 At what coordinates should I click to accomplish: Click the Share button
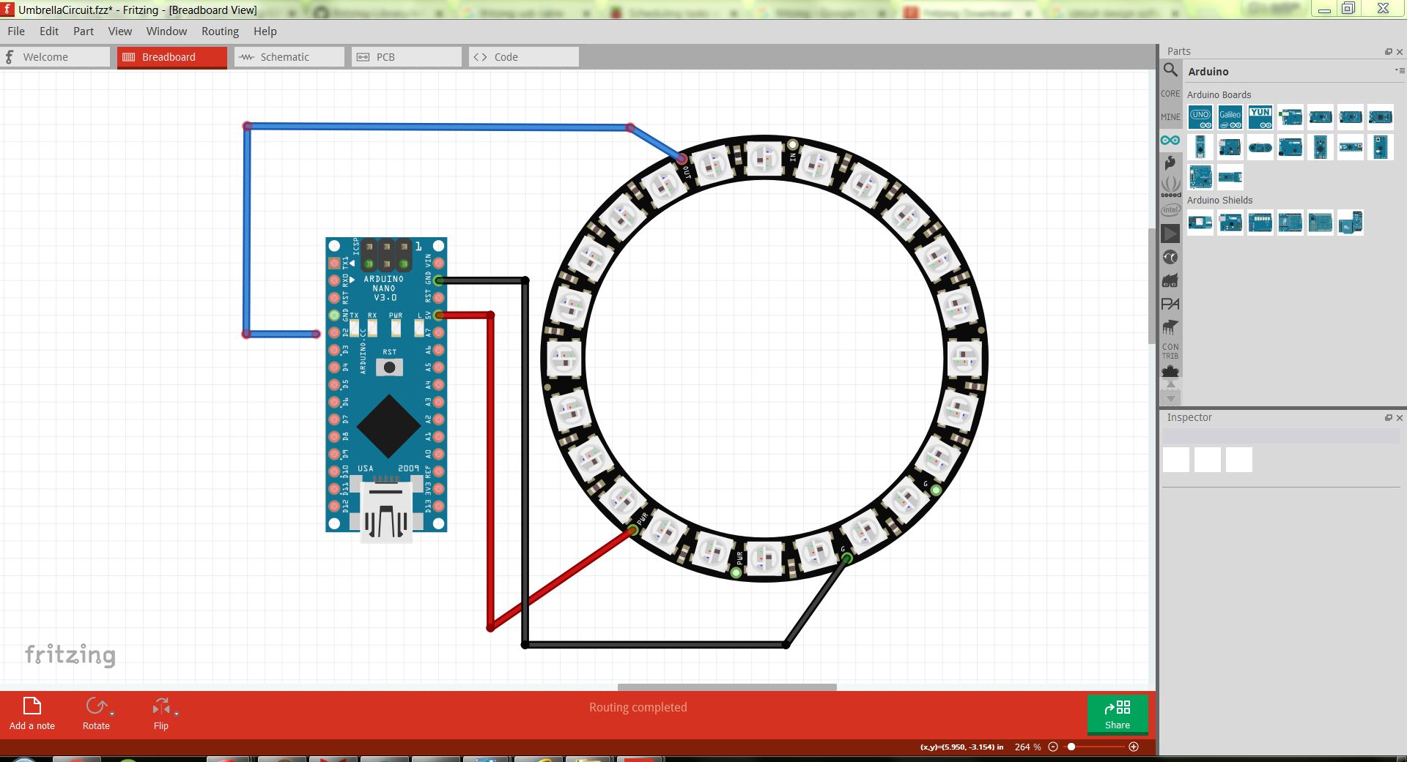1118,714
